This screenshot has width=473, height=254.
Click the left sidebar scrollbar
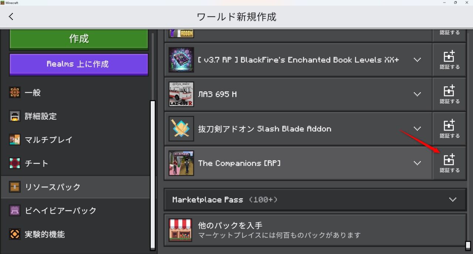pyautogui.click(x=153, y=175)
